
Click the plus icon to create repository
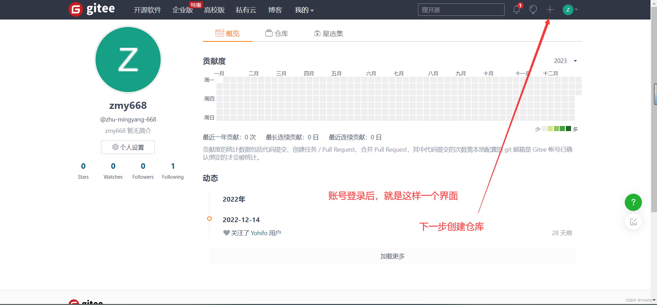pyautogui.click(x=550, y=10)
